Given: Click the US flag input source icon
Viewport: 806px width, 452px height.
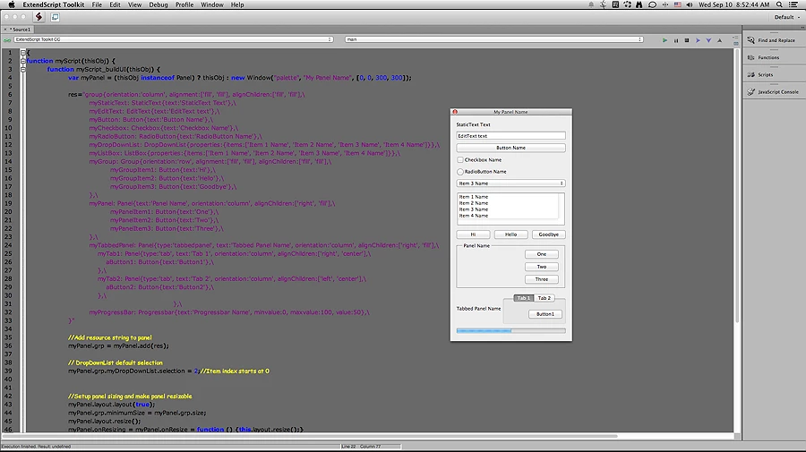Looking at the screenshot, I should tap(678, 4).
